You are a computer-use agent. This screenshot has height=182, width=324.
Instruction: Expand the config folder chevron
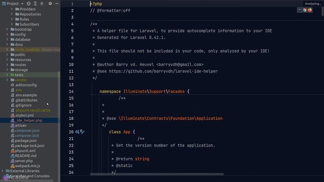pyautogui.click(x=7, y=34)
